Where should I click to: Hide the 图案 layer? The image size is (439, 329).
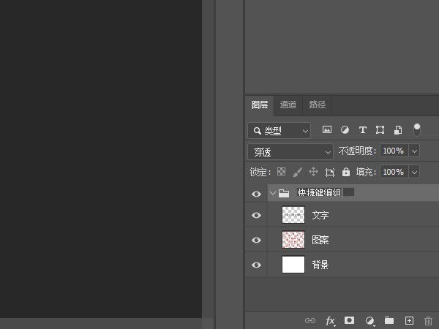coord(256,240)
